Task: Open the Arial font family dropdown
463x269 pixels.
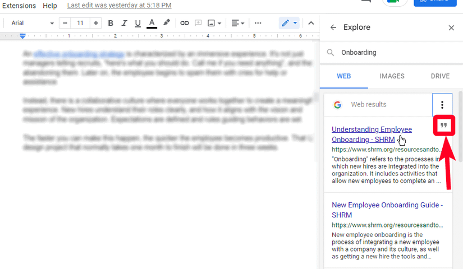Action: pyautogui.click(x=33, y=23)
